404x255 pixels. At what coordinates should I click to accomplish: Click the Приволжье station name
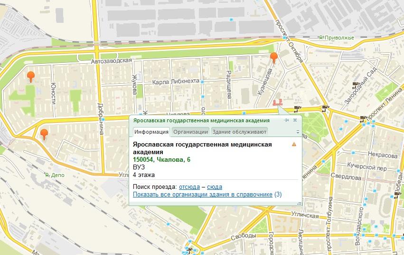(339, 38)
